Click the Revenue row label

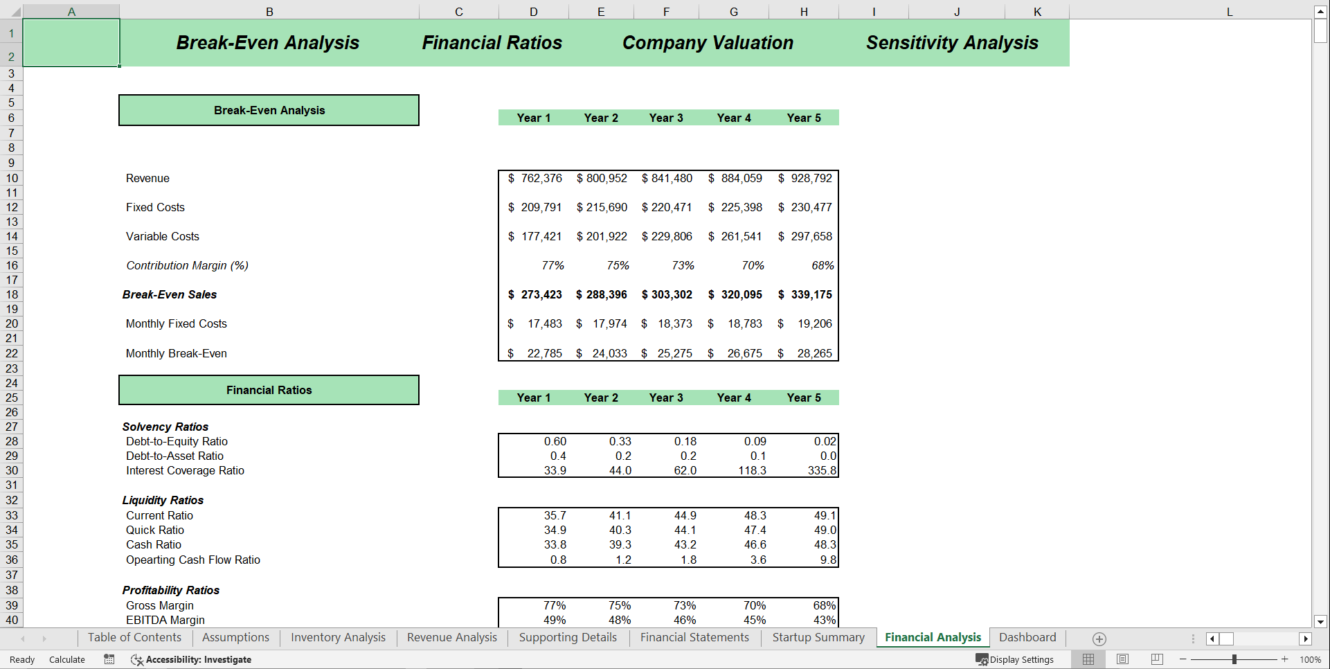coord(147,178)
